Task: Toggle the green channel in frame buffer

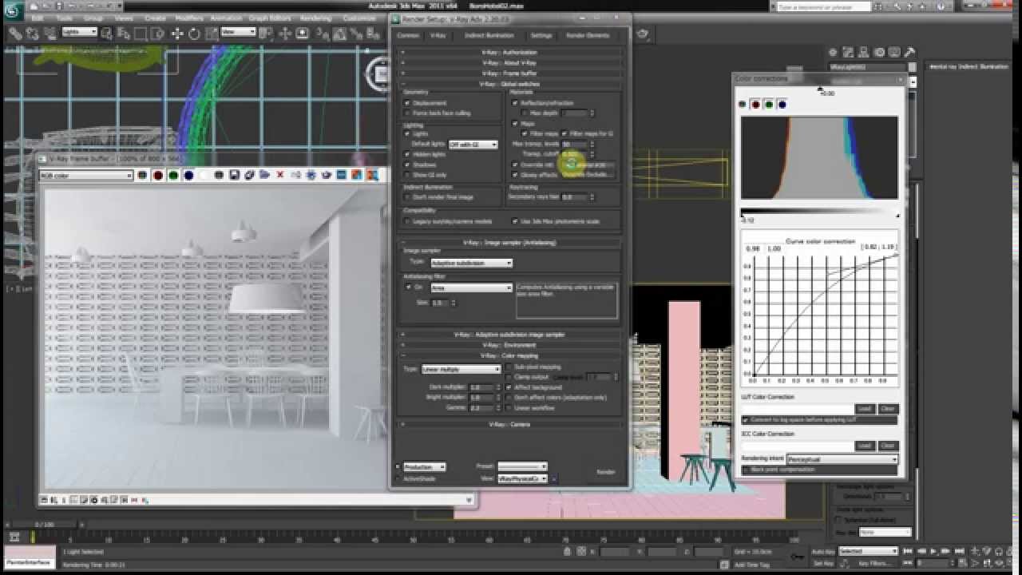Action: pos(173,175)
